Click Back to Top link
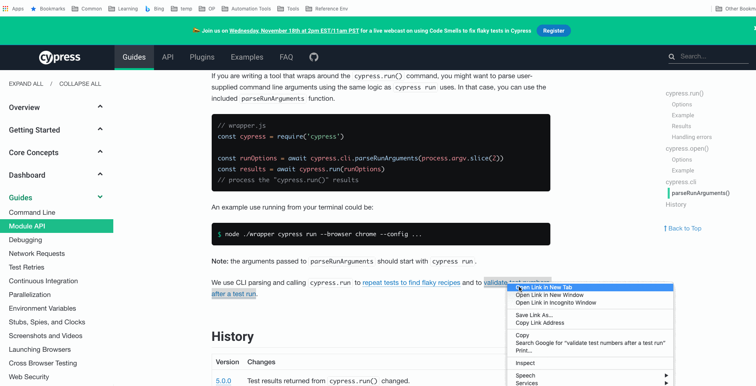Screen dimensions: 756x386 click(x=683, y=228)
